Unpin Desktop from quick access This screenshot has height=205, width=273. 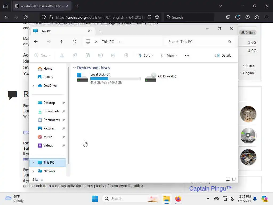point(63,103)
